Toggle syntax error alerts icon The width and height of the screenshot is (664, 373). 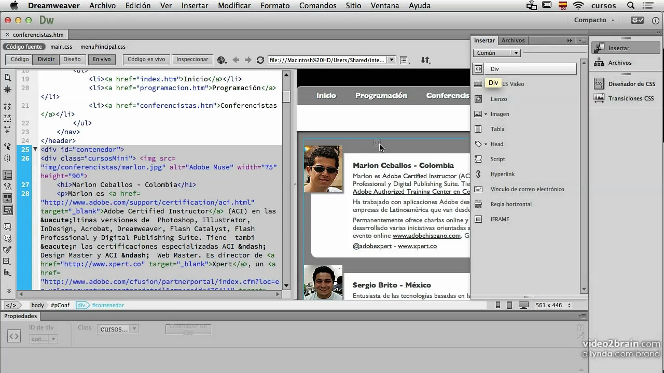(x=7, y=210)
